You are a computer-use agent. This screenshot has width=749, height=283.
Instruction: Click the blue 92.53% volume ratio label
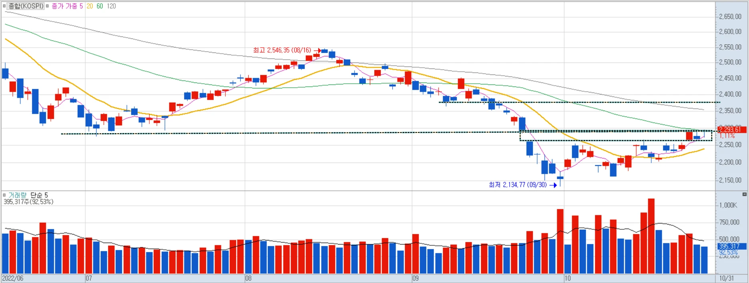[x=729, y=252]
